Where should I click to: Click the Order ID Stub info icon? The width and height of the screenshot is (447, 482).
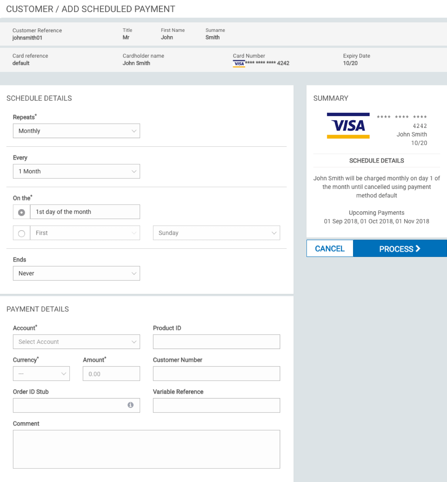click(131, 405)
